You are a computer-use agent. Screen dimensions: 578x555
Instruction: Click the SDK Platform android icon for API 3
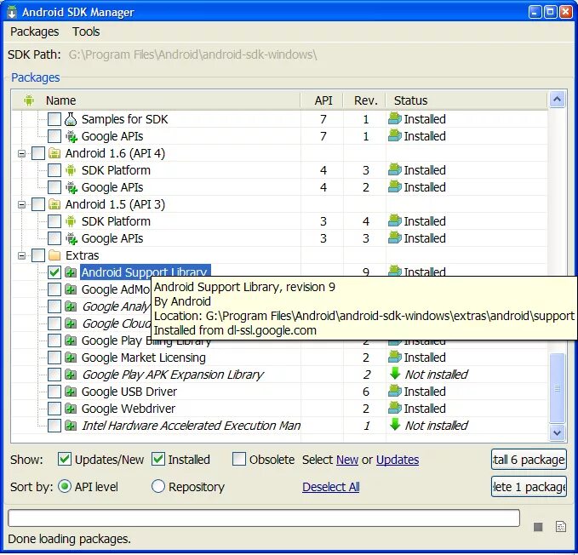[x=71, y=221]
